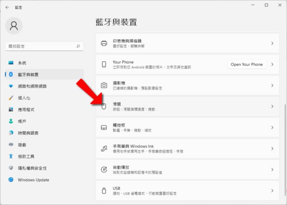Click the 遊戲 controller icon
Screen dimensions: 287x205
point(11,145)
